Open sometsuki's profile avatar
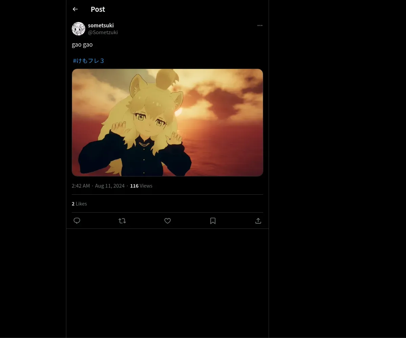 coord(78,29)
